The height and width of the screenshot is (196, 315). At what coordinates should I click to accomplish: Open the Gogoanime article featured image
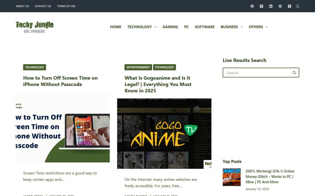164,133
